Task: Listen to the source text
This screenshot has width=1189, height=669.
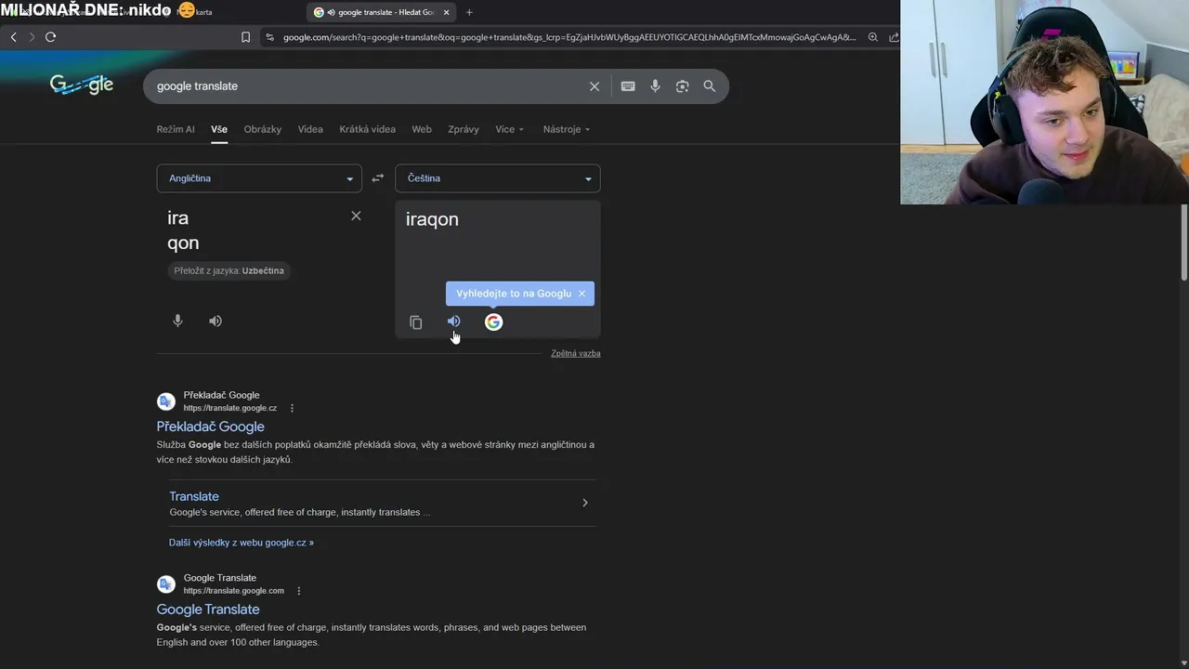Action: coord(216,321)
